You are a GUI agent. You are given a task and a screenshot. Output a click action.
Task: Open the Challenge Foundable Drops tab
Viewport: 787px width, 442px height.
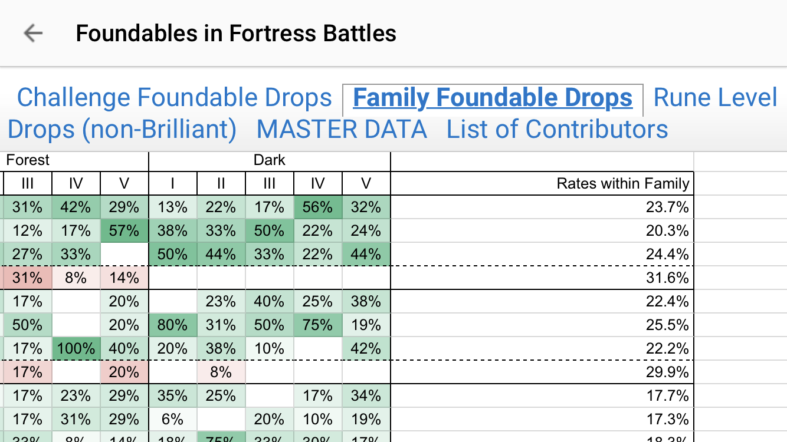[174, 98]
